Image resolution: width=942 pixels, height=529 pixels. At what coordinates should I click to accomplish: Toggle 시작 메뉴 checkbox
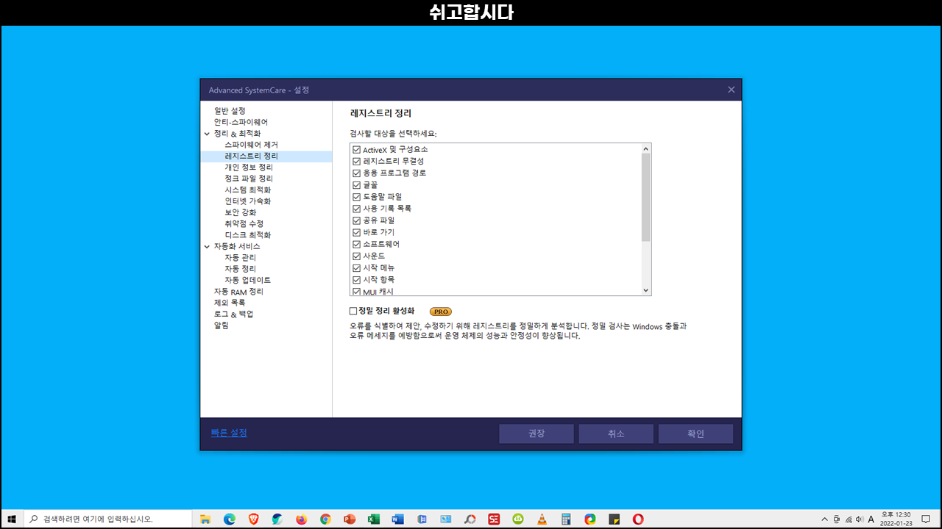tap(356, 267)
